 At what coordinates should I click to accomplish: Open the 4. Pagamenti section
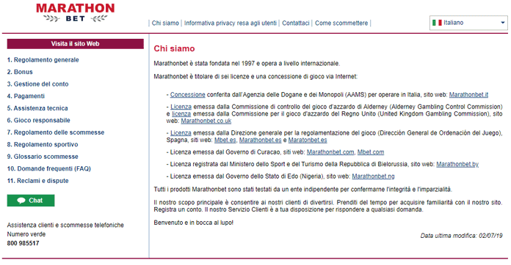[26, 96]
